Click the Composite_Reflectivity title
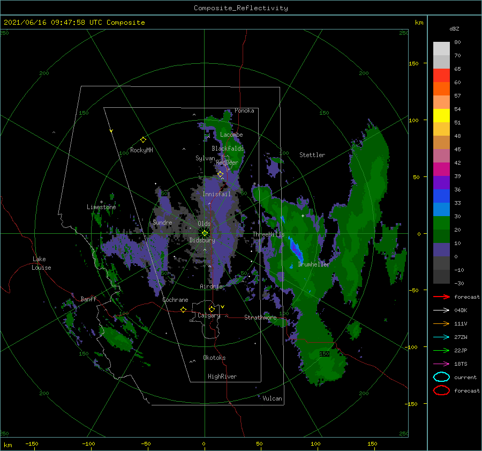 click(x=240, y=8)
